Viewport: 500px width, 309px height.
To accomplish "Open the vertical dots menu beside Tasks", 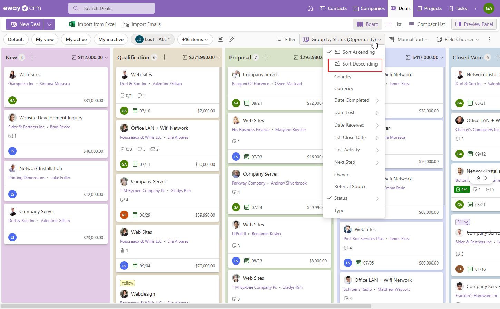I will (x=475, y=8).
